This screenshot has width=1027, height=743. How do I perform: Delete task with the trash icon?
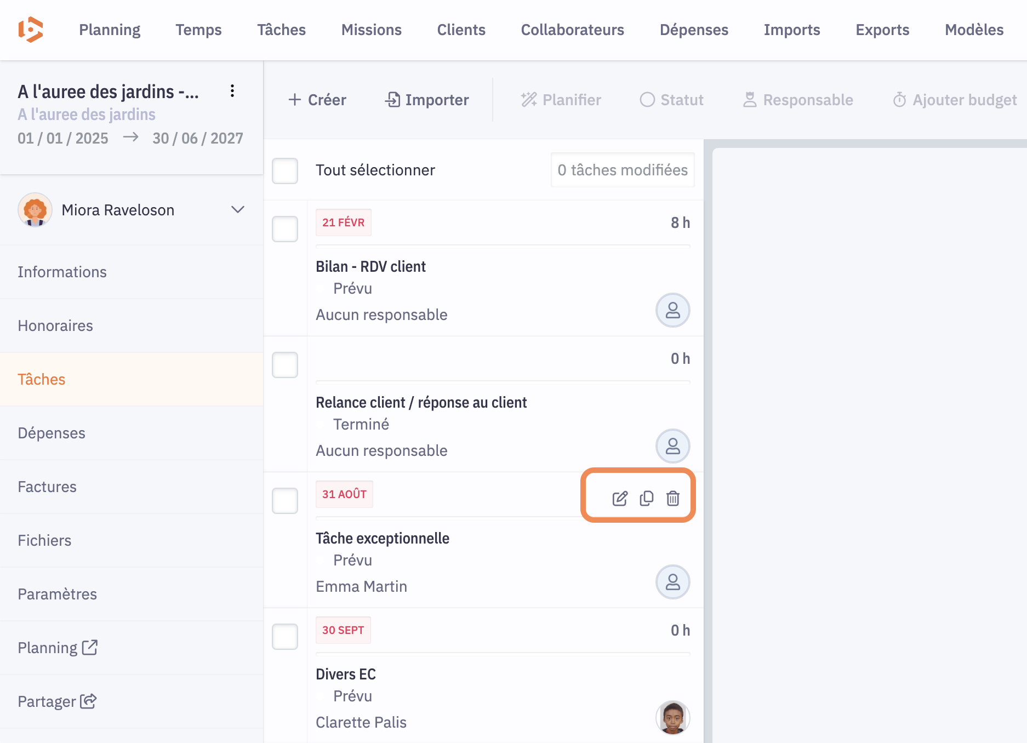click(x=672, y=498)
